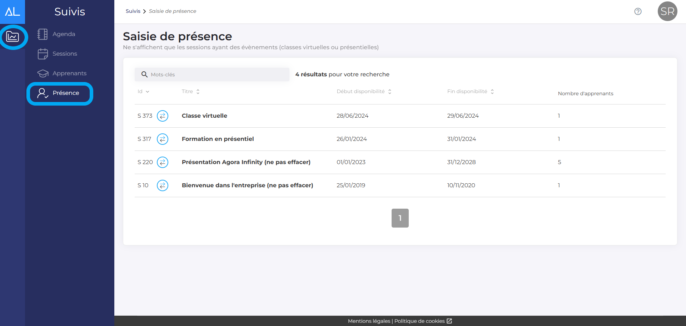Click the Suivis breadcrumb link
This screenshot has width=686, height=326.
coord(133,11)
